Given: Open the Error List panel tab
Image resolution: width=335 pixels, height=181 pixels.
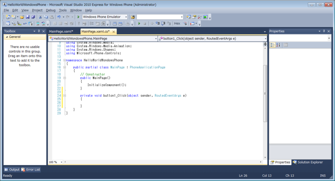Looking at the screenshot, I should 31,169.
